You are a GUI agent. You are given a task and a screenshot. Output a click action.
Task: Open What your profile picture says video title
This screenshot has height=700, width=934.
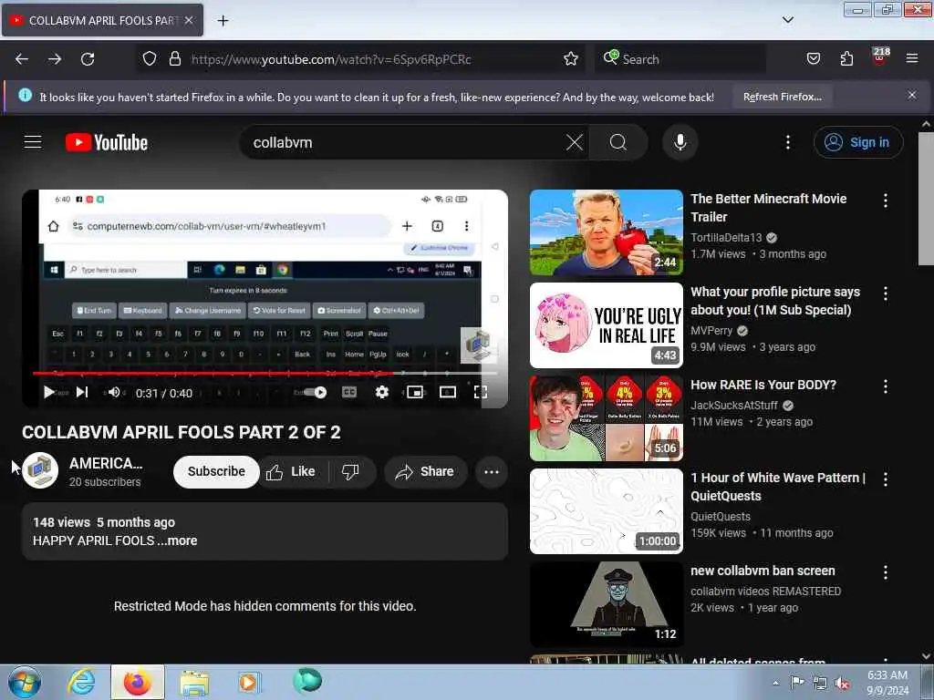[x=775, y=301]
